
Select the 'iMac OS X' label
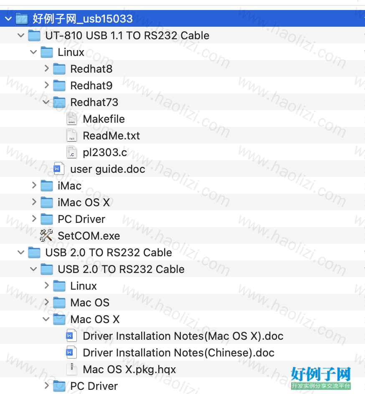pos(84,202)
